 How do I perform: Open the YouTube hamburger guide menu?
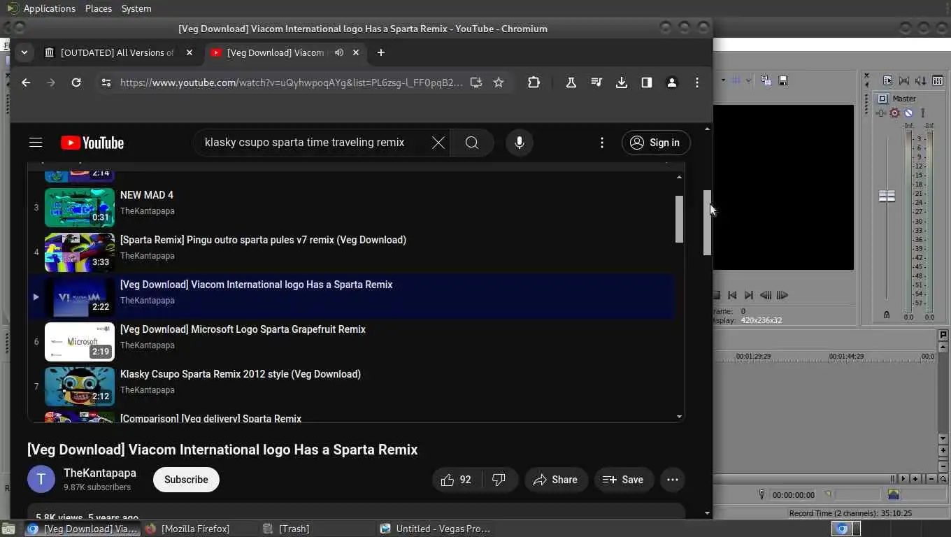tap(36, 143)
